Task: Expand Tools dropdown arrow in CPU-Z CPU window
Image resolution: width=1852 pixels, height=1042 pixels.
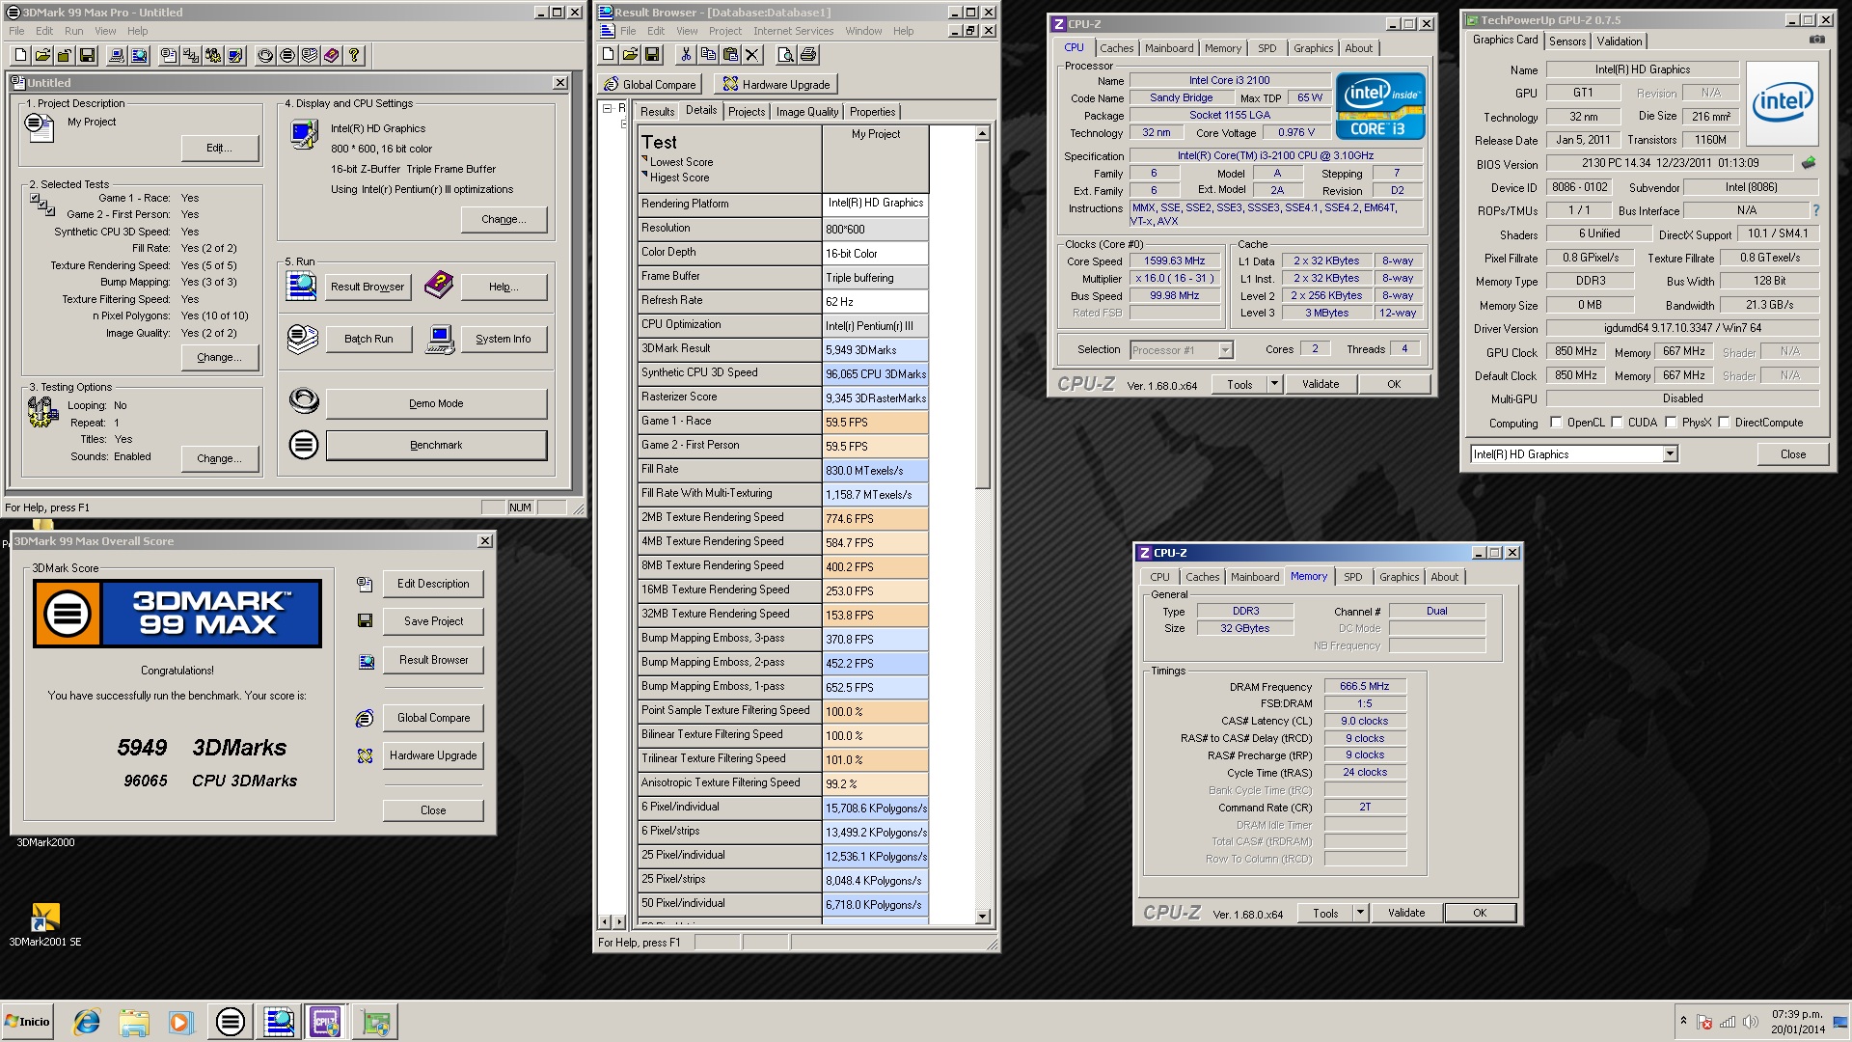Action: point(1273,384)
